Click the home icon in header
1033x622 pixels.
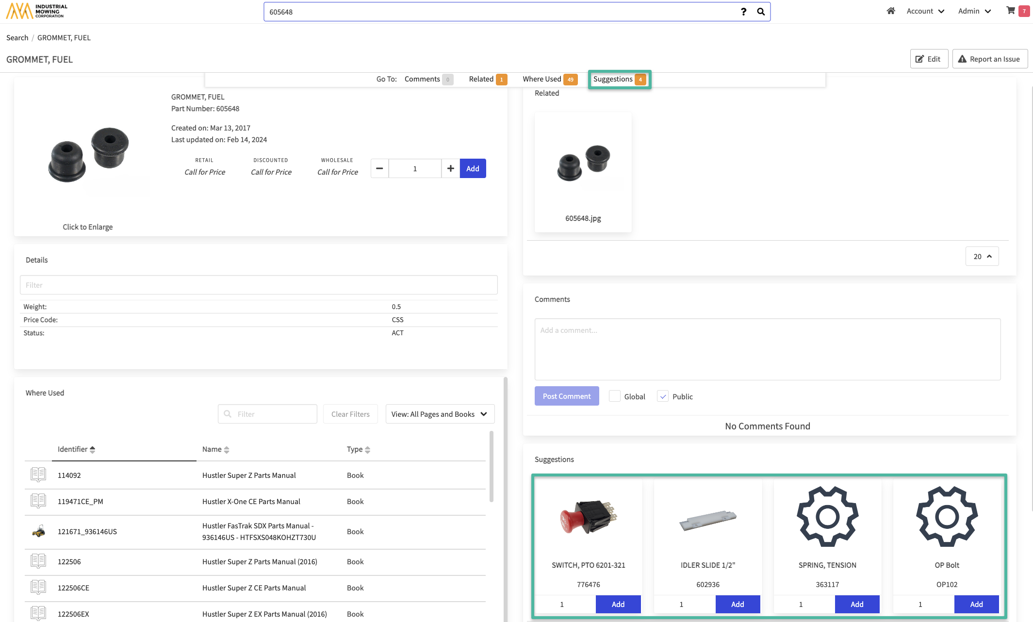(891, 11)
